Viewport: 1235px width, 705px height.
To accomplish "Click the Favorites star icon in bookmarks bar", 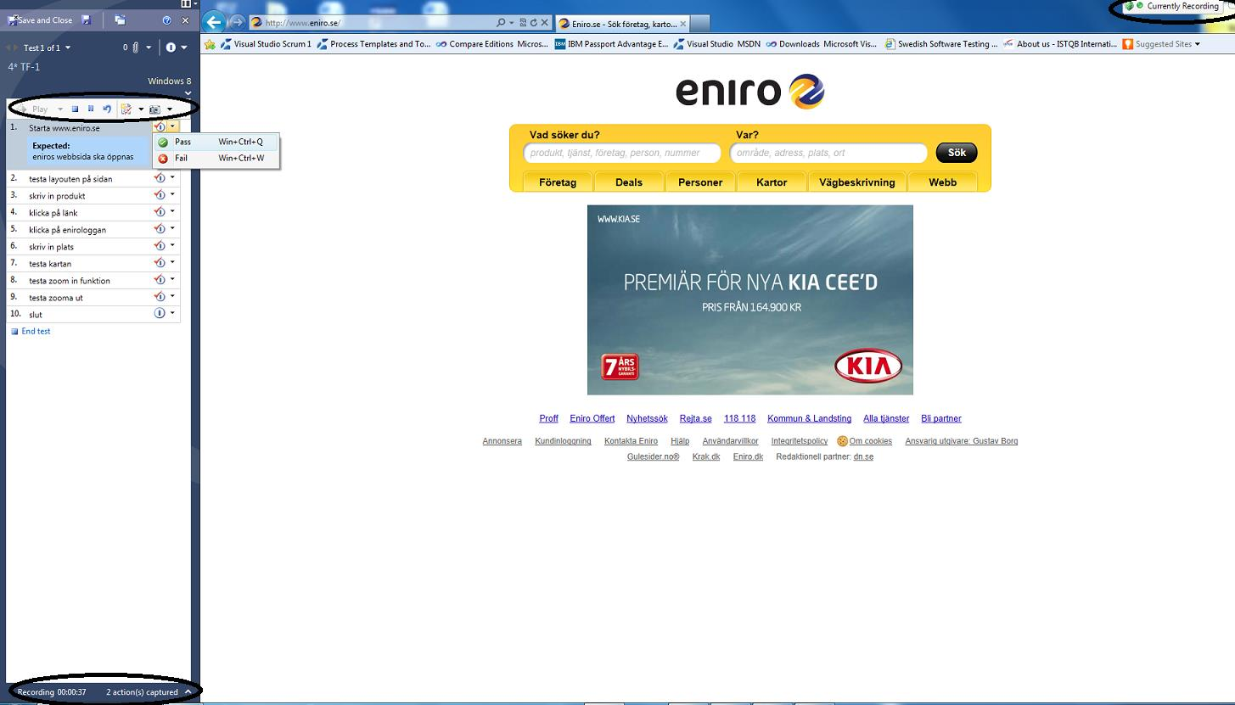I will (x=210, y=44).
